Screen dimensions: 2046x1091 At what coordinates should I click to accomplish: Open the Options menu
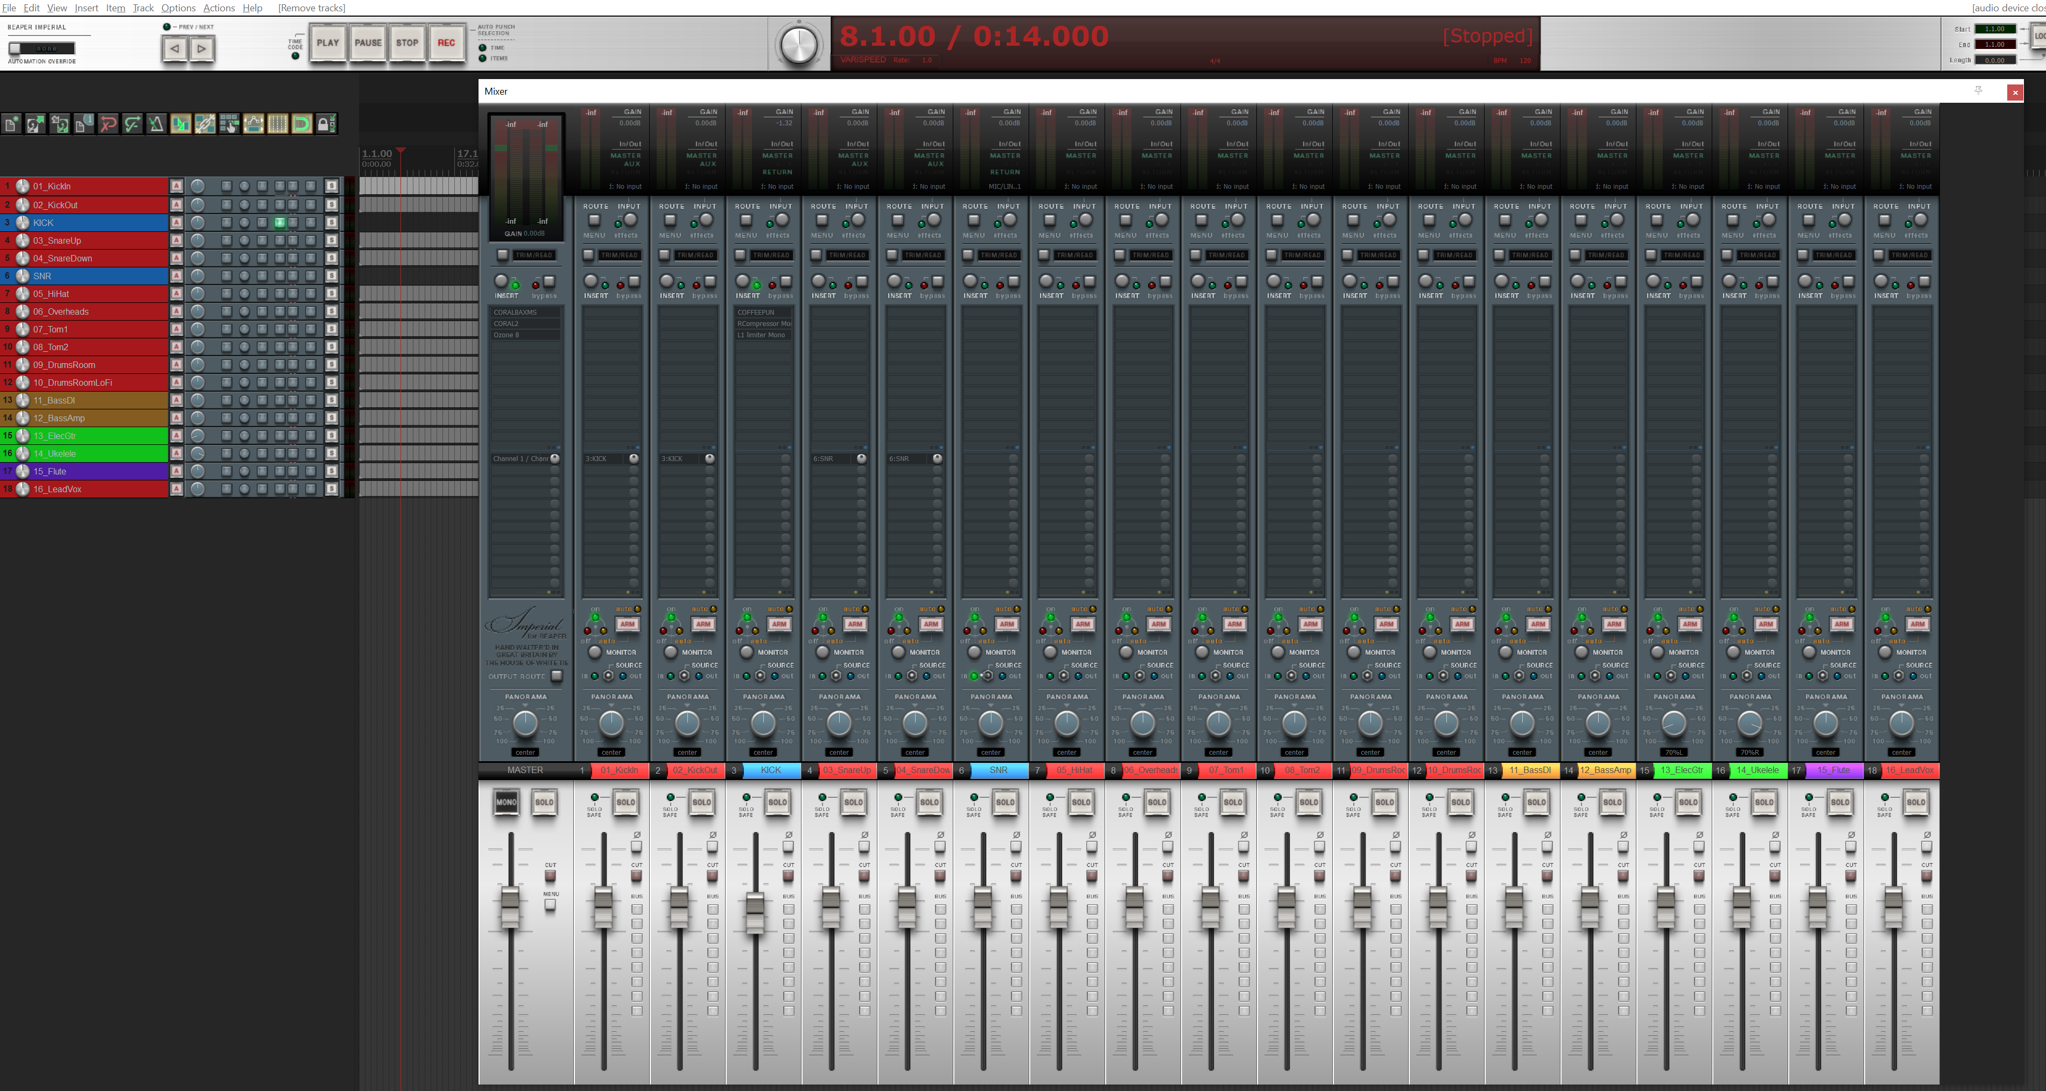tap(178, 8)
